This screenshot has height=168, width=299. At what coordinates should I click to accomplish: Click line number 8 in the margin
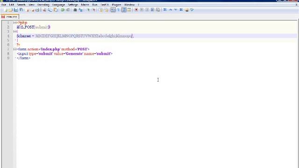[8, 54]
